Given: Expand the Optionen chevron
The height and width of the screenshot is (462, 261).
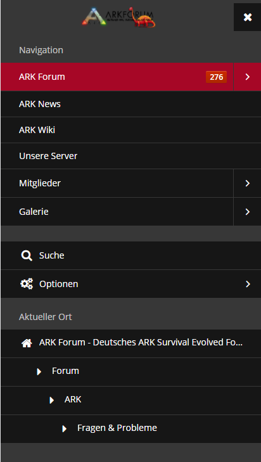Looking at the screenshot, I should (248, 284).
